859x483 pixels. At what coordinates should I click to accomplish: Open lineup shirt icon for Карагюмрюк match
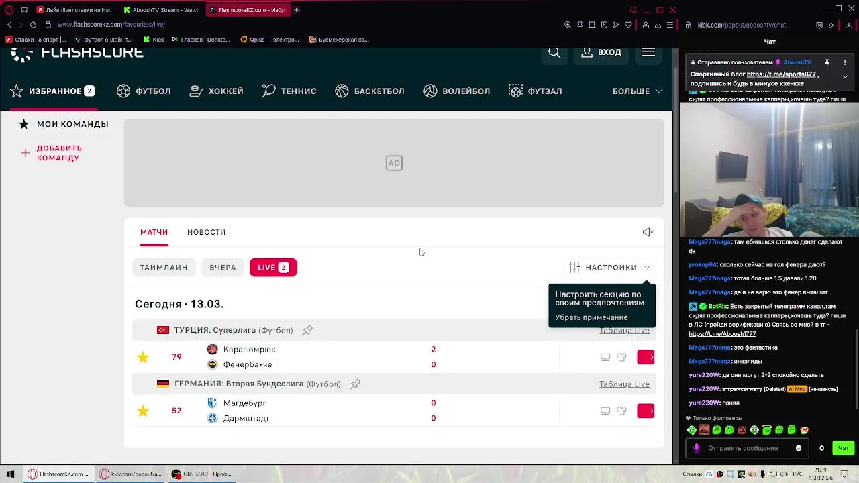tap(621, 358)
